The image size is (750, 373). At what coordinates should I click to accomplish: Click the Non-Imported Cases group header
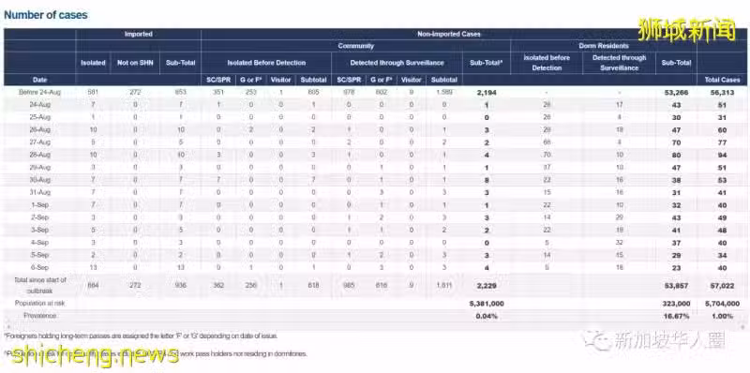449,34
